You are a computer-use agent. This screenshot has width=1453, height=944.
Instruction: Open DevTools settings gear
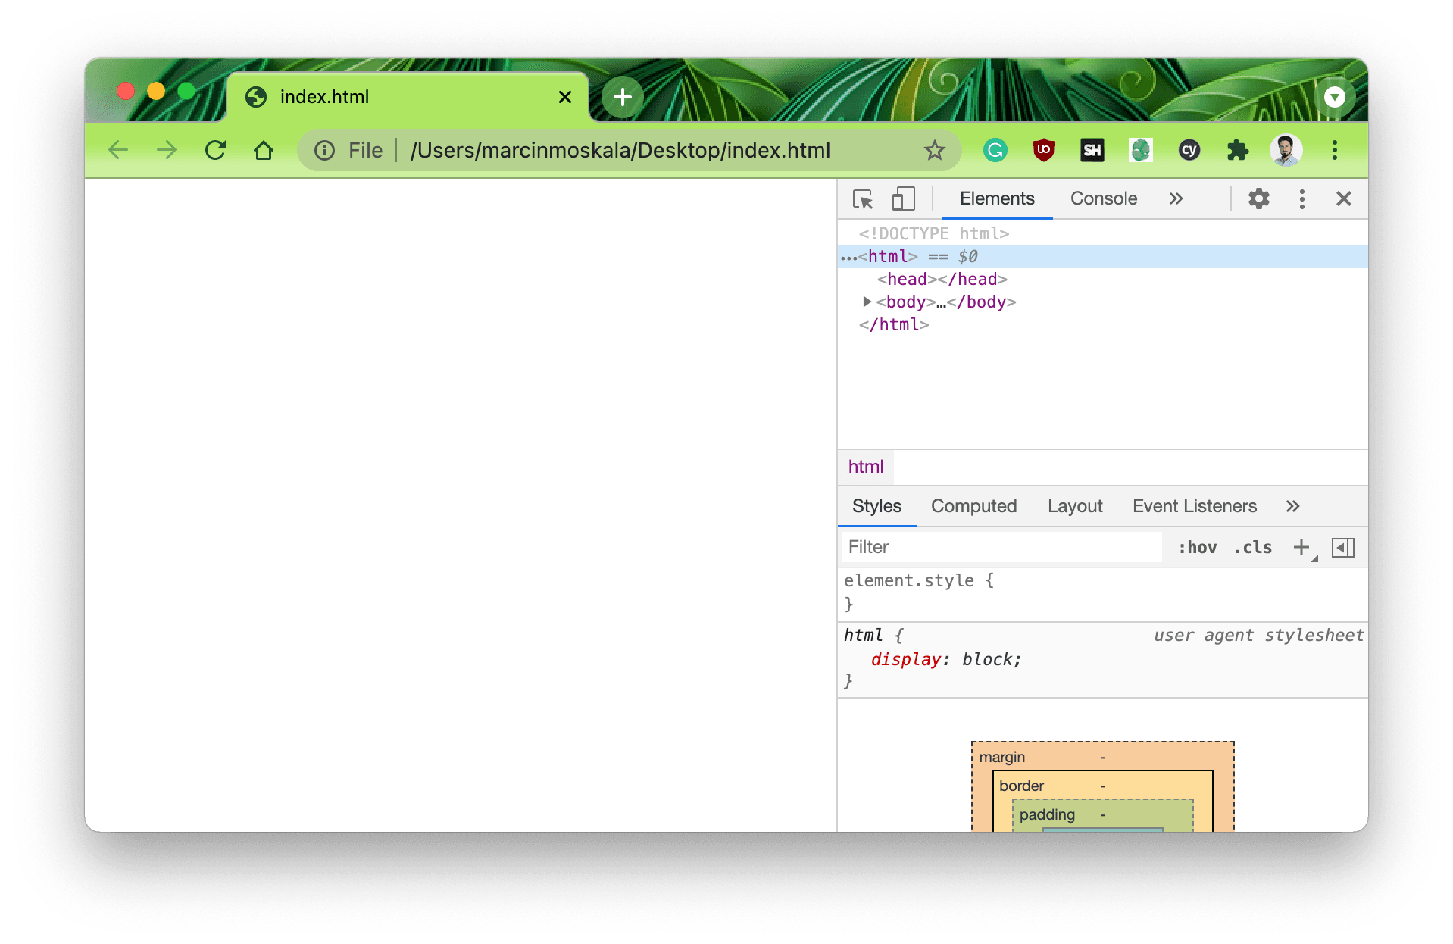point(1258,198)
